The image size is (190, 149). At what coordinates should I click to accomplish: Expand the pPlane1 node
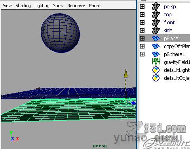142,38
